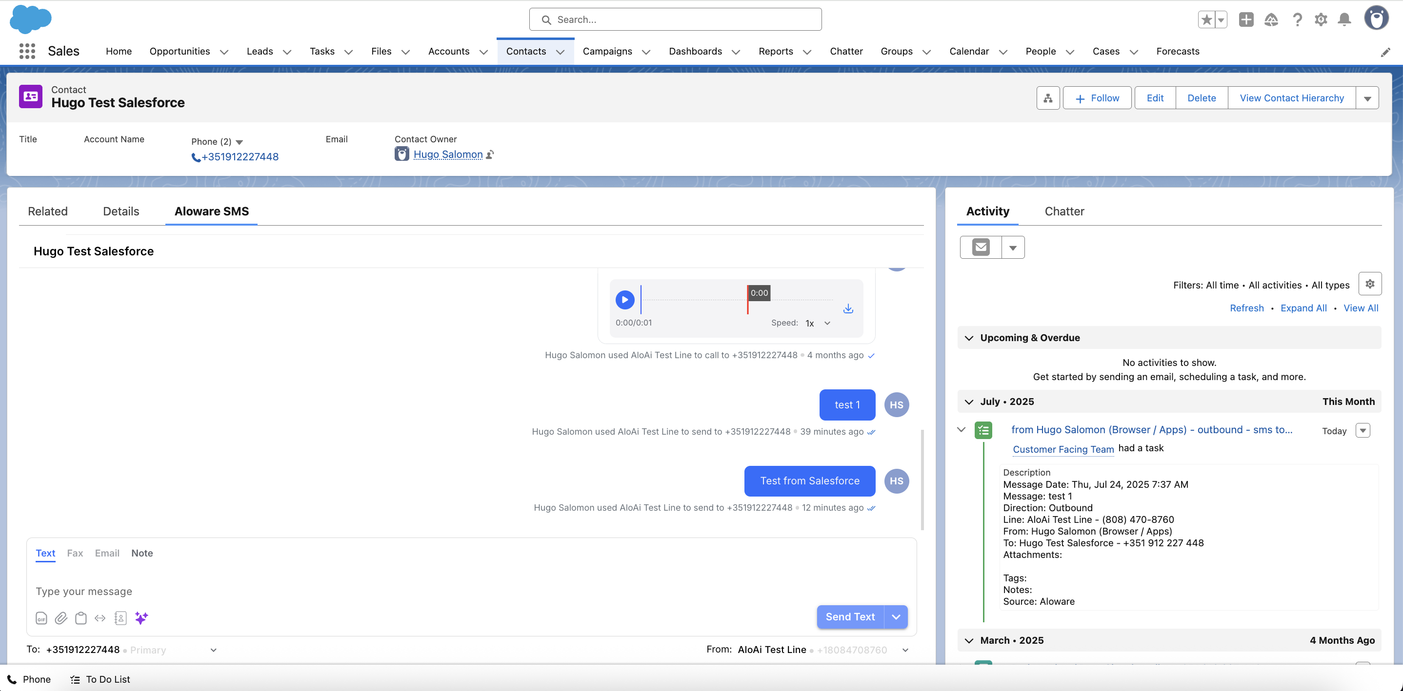The image size is (1403, 691).
Task: Click the Delete button
Action: pyautogui.click(x=1202, y=98)
